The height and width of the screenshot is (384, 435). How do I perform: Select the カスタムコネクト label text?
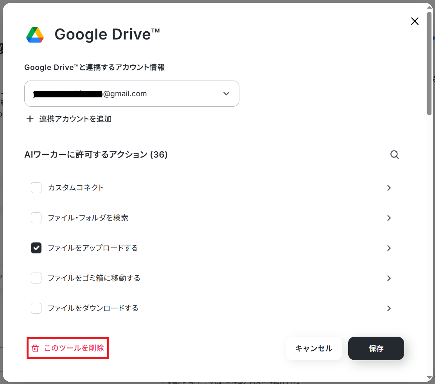76,188
